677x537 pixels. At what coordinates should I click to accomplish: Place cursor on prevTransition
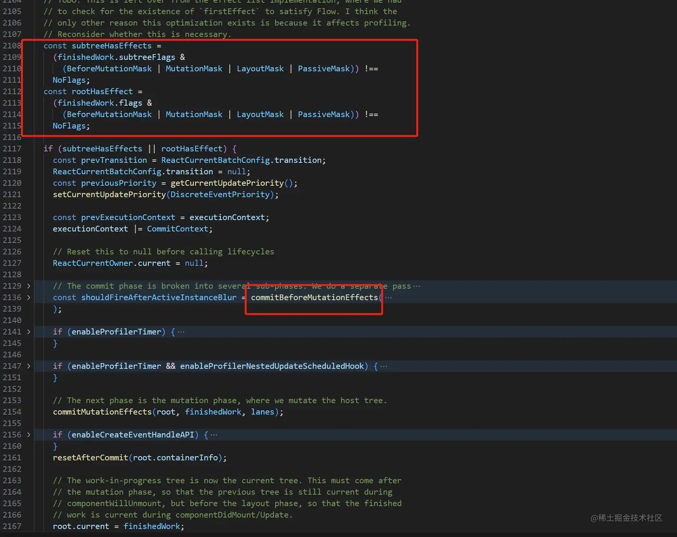tap(114, 160)
